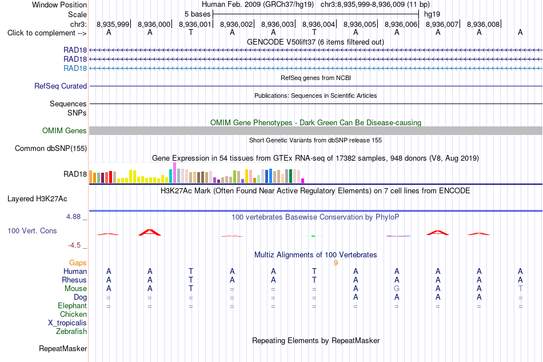The image size is (543, 362).
Task: Click the H3K27Ac Mark track title
Action: pos(316,191)
